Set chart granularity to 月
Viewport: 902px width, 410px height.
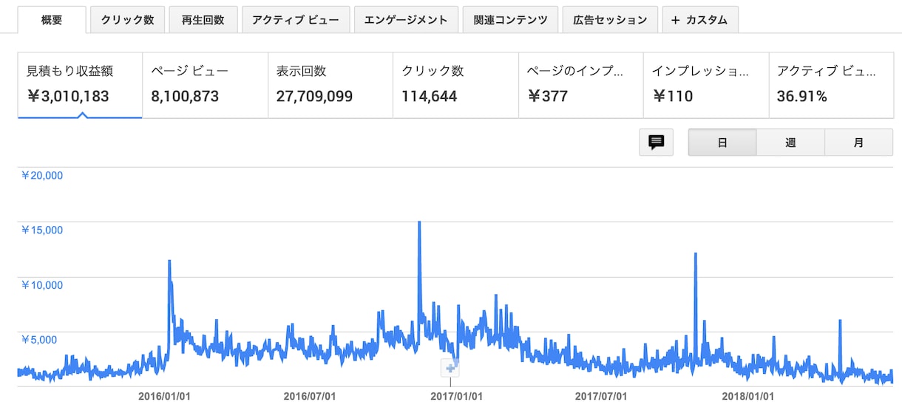[858, 143]
